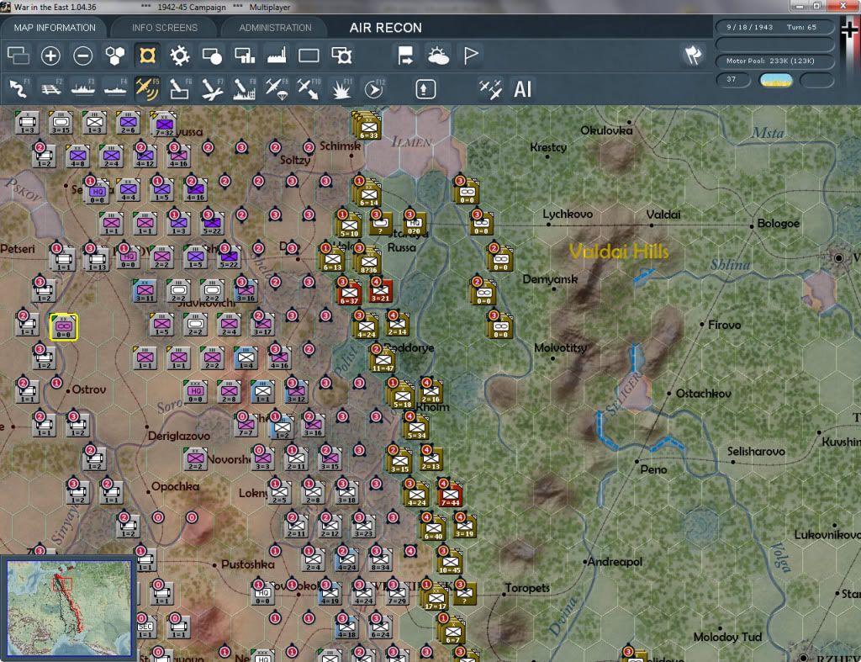Click the flag with arrow icon

[x=405, y=56]
